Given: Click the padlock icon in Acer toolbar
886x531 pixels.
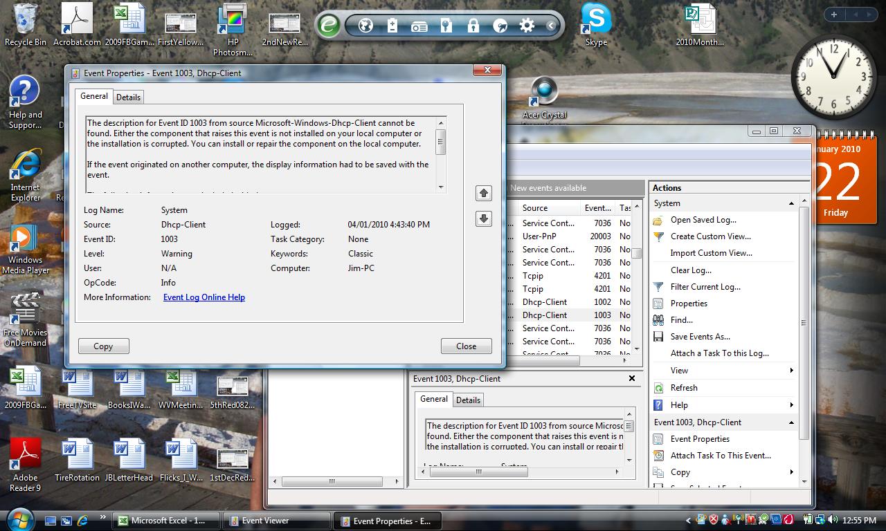Looking at the screenshot, I should click(473, 26).
